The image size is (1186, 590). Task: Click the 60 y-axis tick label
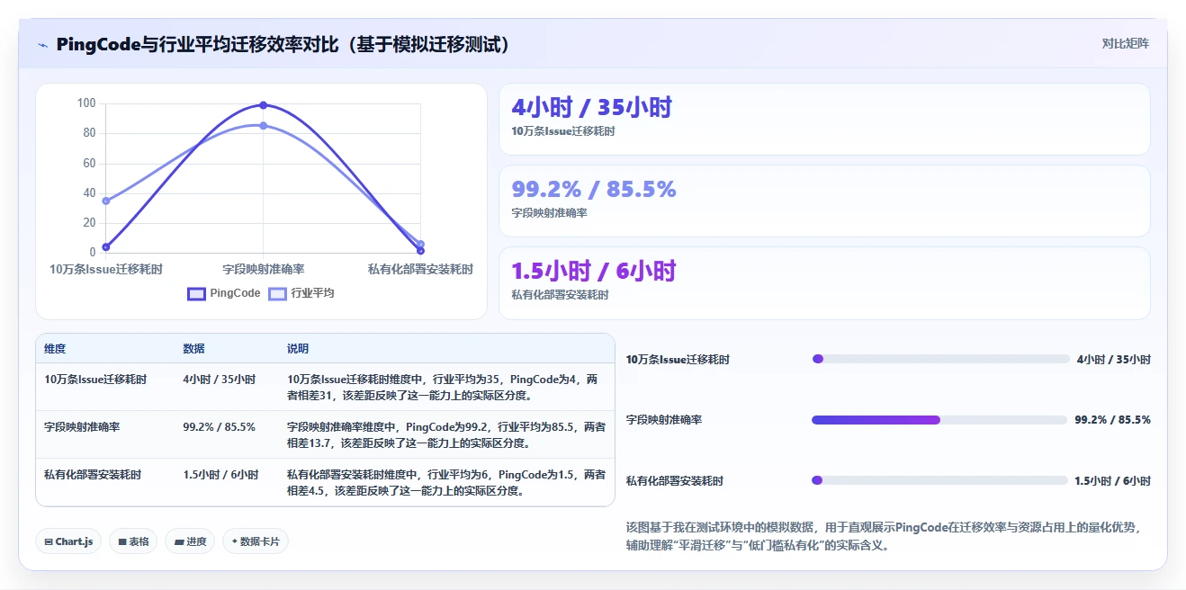tap(89, 163)
